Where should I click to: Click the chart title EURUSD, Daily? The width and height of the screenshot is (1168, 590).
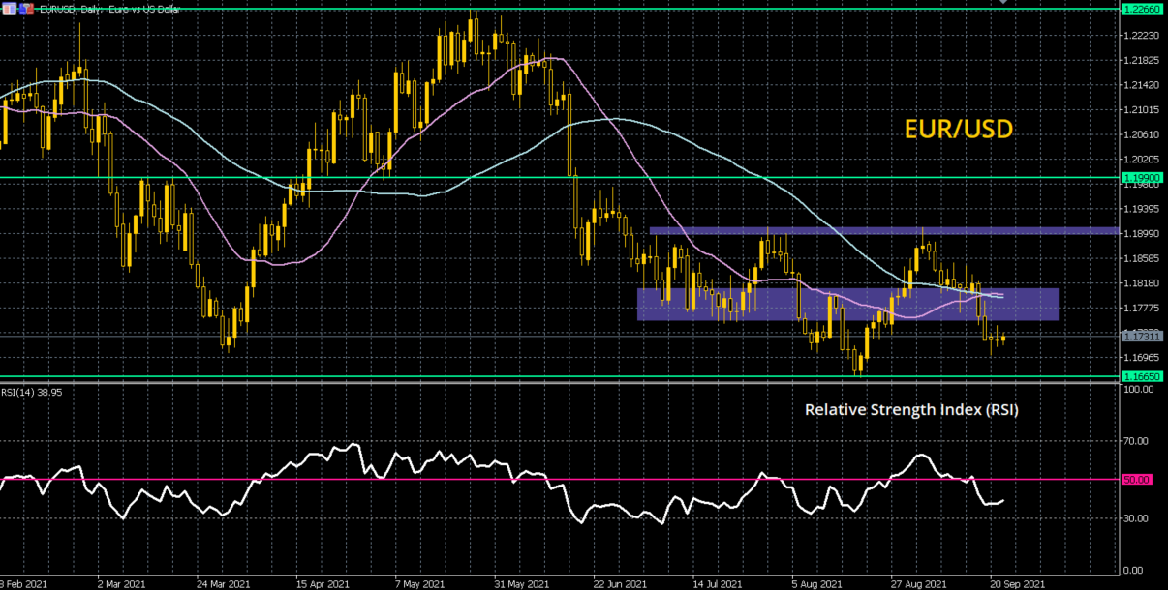(x=70, y=9)
